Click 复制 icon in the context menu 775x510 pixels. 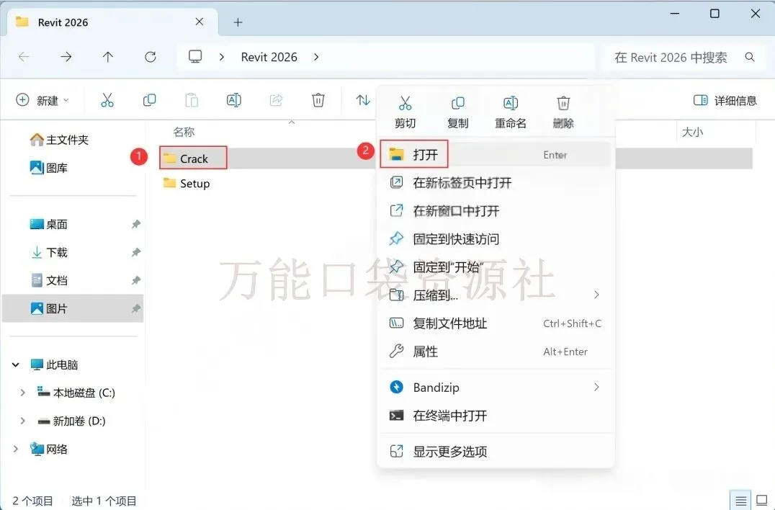click(x=457, y=103)
